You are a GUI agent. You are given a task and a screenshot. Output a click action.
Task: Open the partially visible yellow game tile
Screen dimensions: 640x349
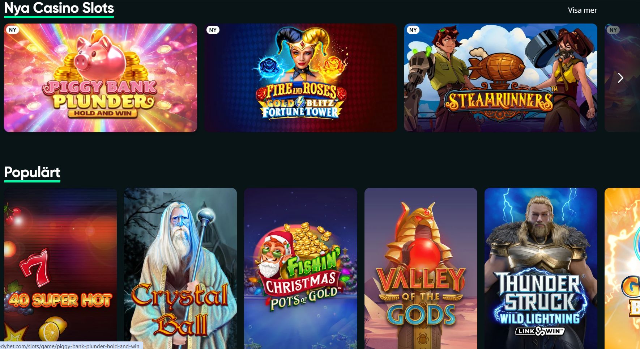622,268
